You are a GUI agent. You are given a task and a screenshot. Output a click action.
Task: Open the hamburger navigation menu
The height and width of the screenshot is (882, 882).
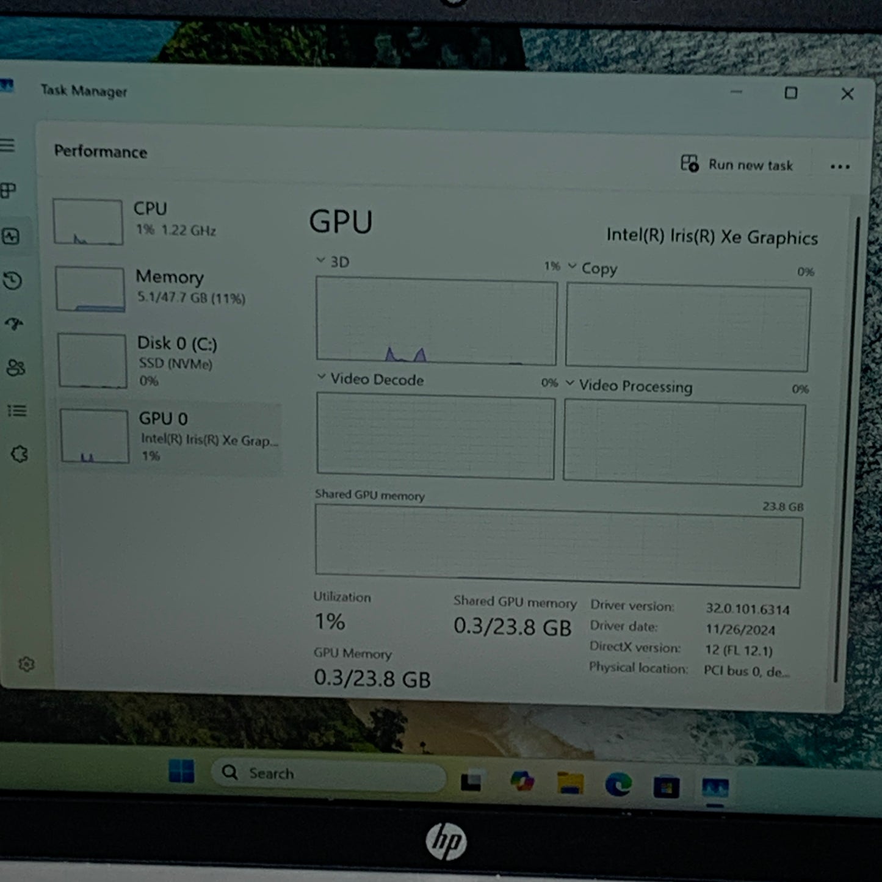tap(7, 145)
